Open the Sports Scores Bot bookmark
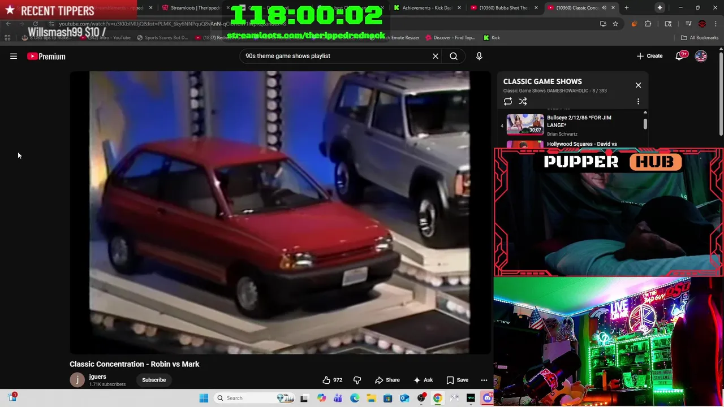The image size is (724, 407). (162, 37)
